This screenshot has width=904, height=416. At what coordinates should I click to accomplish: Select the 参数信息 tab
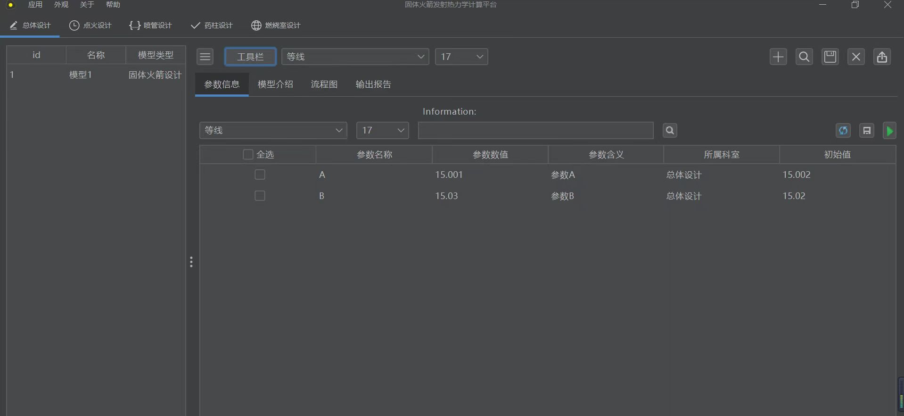(222, 84)
